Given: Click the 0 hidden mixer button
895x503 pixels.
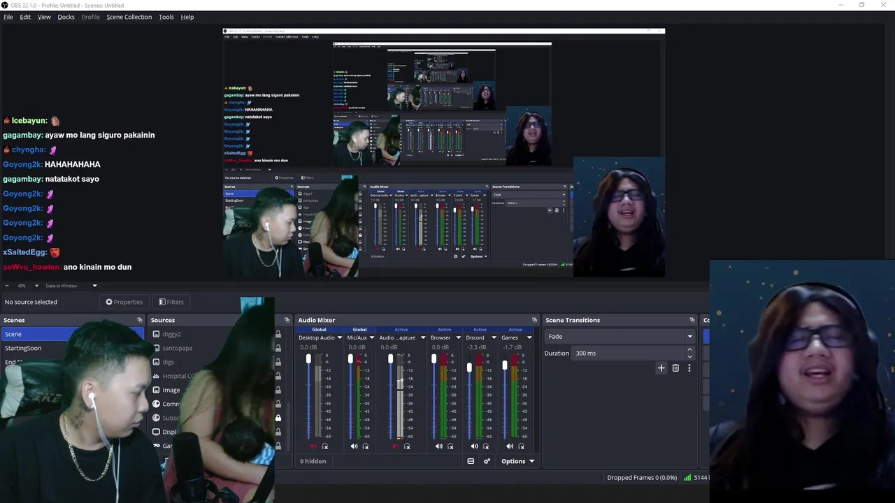Looking at the screenshot, I should [x=313, y=461].
